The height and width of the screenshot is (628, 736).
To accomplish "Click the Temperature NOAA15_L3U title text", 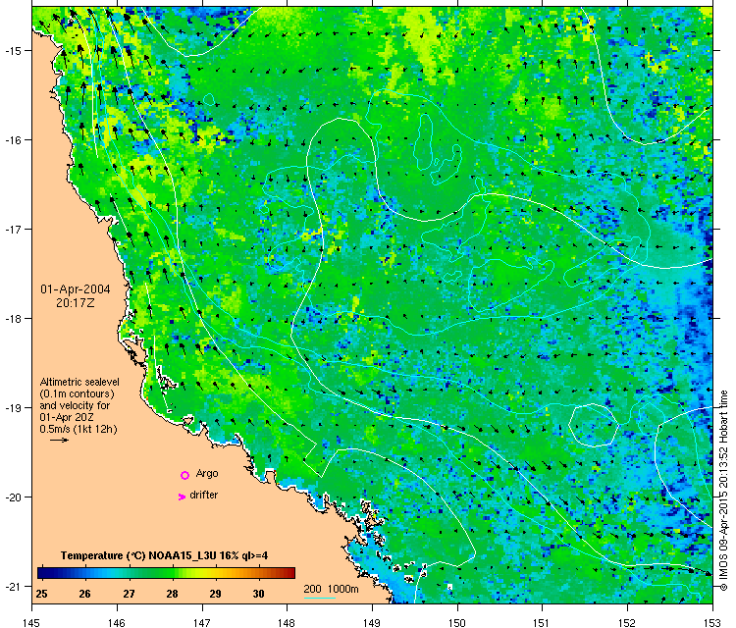I will coord(164,555).
